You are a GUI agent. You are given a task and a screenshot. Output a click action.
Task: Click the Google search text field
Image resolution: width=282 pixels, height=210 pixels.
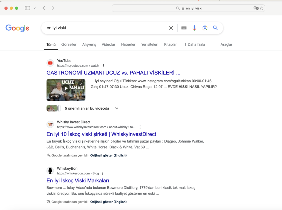click(106, 28)
